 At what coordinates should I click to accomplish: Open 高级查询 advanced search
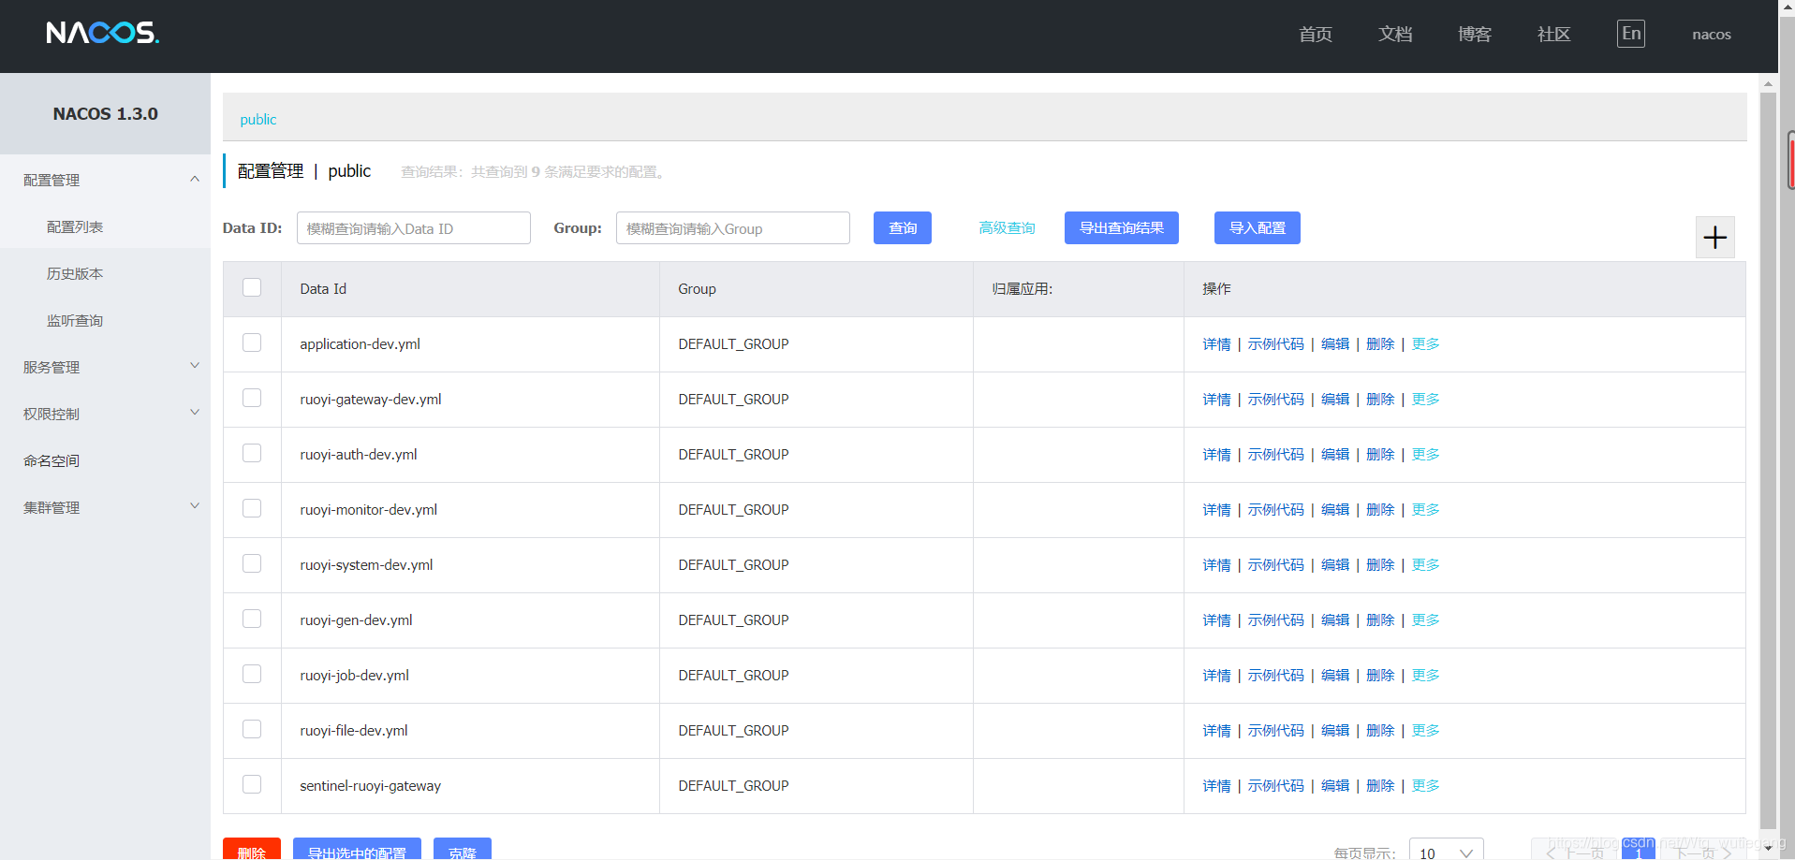tap(1008, 227)
